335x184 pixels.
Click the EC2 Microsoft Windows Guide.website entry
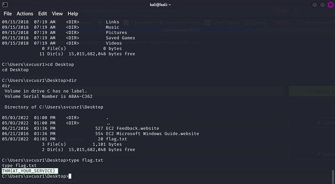(152, 134)
